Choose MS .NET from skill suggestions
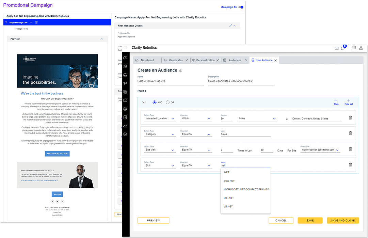 pyautogui.click(x=245, y=198)
